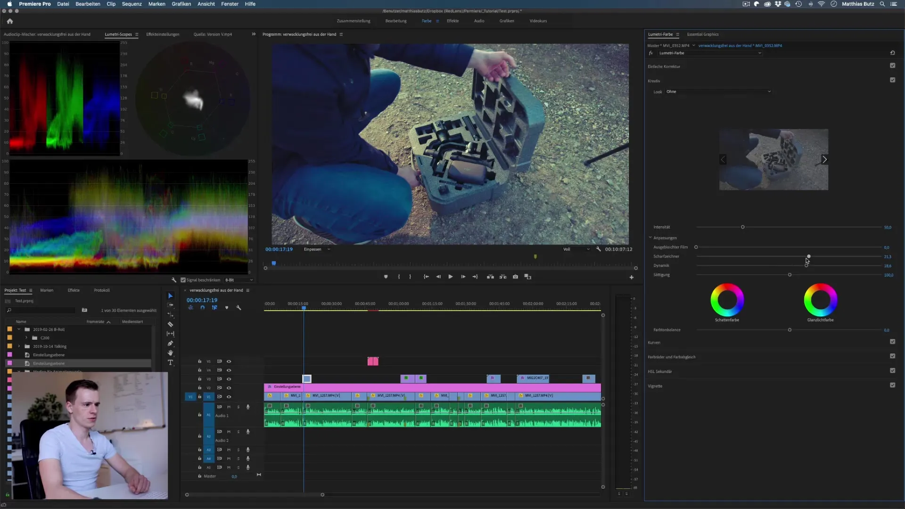Adjust the Schattenfarbe color wheel
Screen dimensions: 905x509
(727, 300)
